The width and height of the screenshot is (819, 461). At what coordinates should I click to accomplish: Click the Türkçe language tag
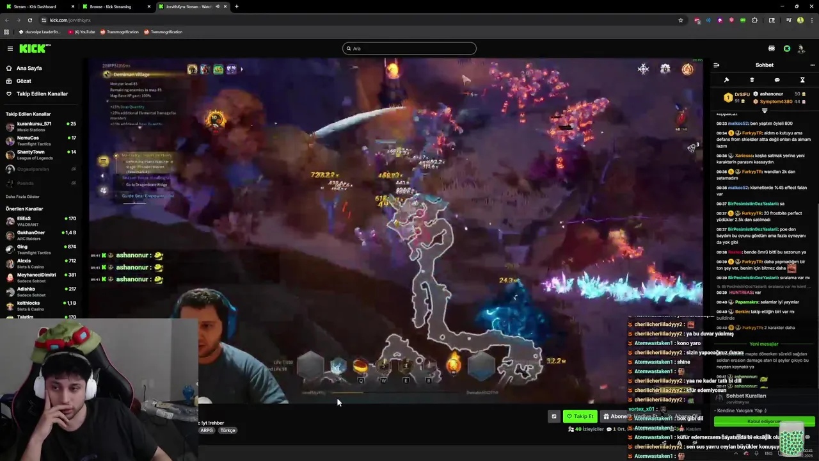228,430
